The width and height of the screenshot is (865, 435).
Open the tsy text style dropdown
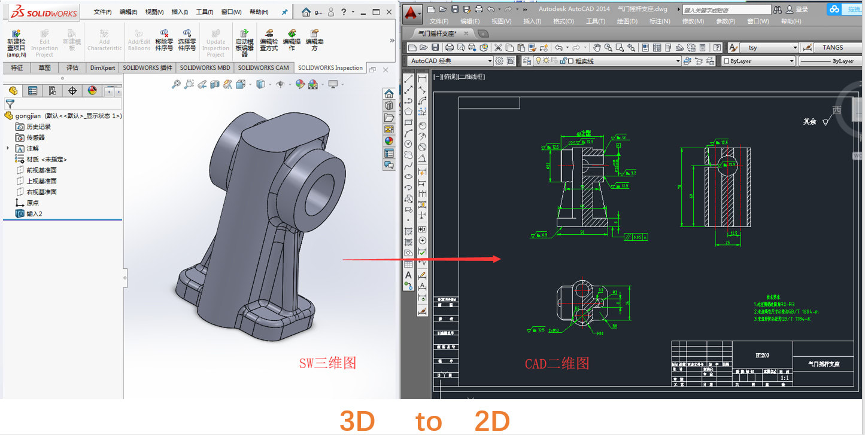pos(794,48)
